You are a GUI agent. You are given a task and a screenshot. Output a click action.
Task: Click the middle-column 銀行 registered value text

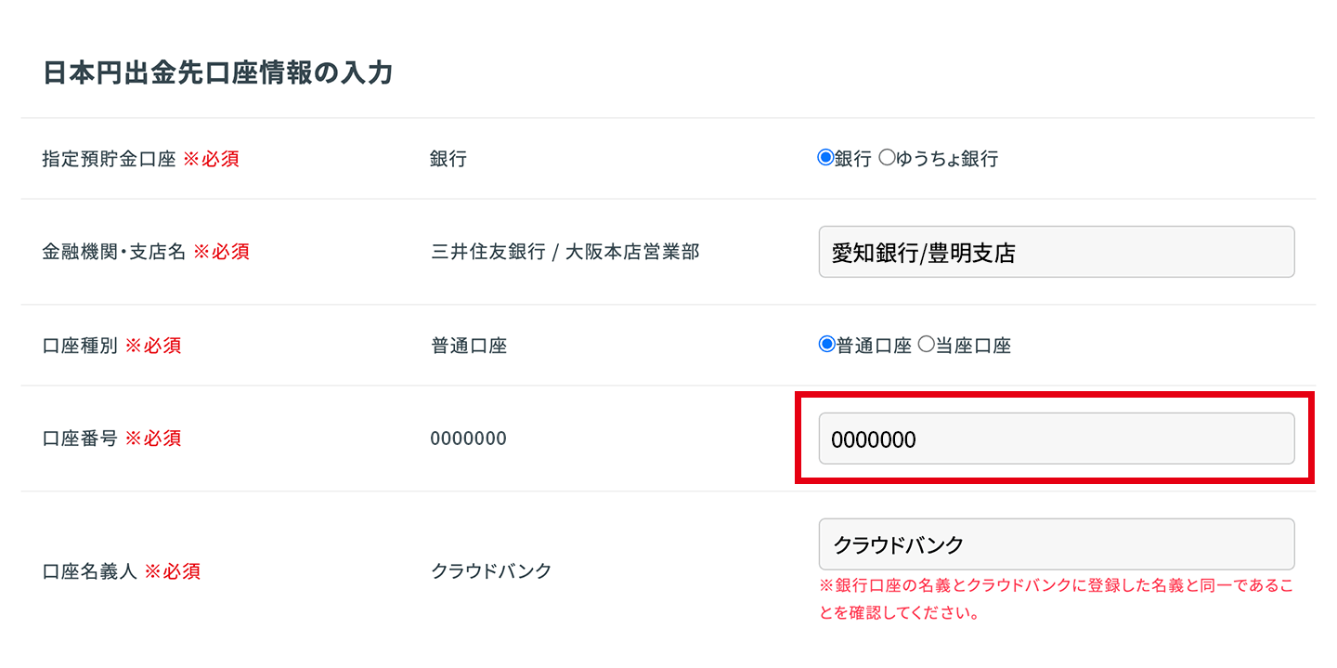[448, 159]
